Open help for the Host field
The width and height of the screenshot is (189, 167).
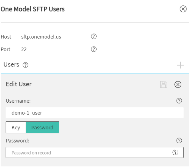click(94, 36)
